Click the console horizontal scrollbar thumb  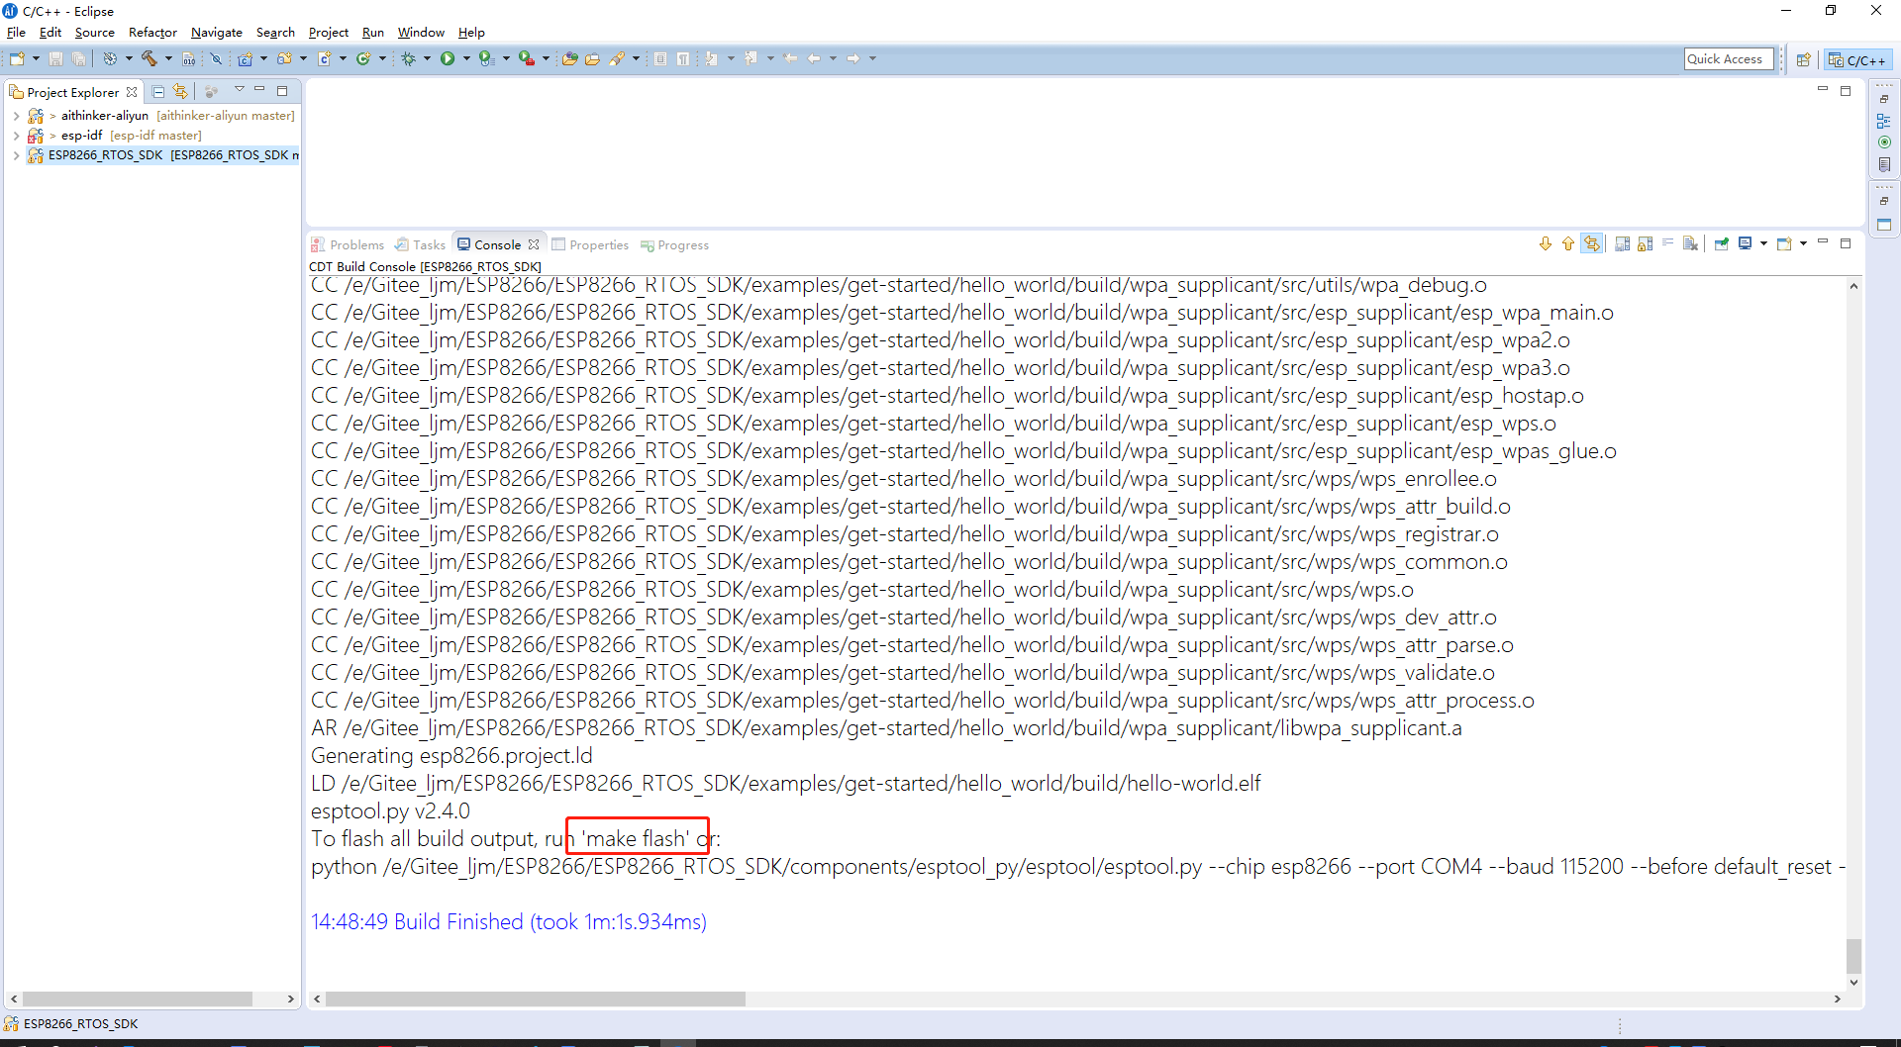pyautogui.click(x=536, y=999)
